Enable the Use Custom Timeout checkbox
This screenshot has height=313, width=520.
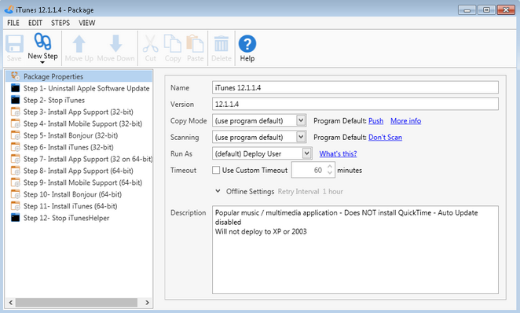pyautogui.click(x=216, y=170)
